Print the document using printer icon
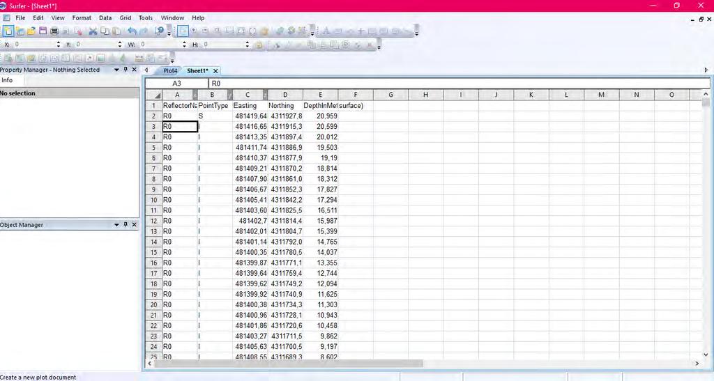 (54, 31)
